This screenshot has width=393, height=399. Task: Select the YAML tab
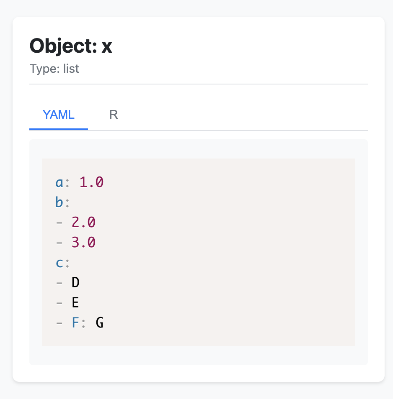coord(58,115)
